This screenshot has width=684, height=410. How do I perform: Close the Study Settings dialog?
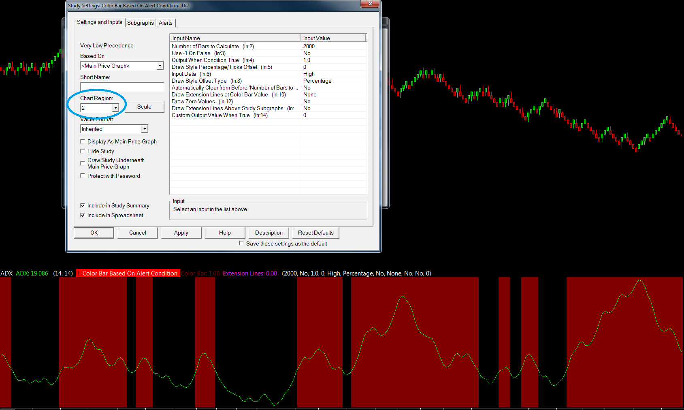[x=370, y=4]
